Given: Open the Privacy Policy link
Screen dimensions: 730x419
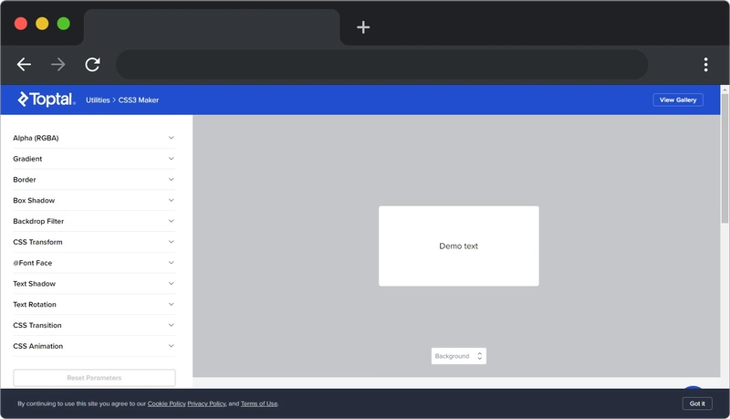Looking at the screenshot, I should tap(207, 403).
